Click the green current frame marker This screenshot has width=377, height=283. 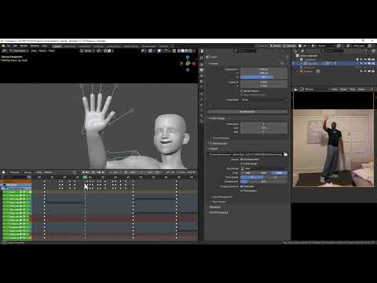(x=85, y=178)
